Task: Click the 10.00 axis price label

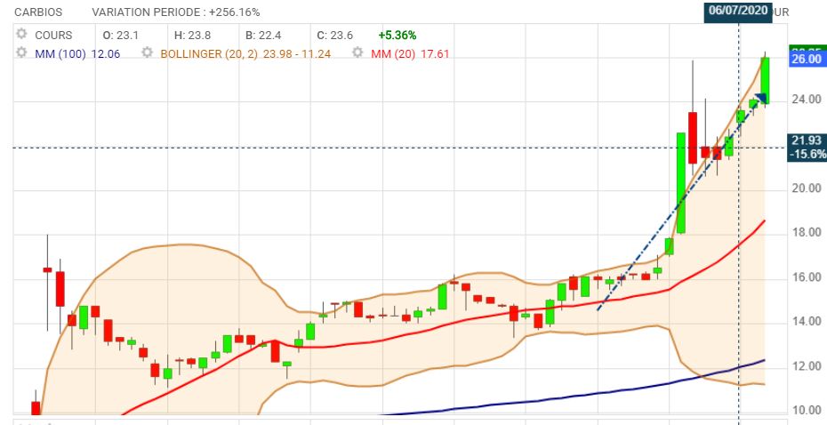Action: [x=807, y=410]
